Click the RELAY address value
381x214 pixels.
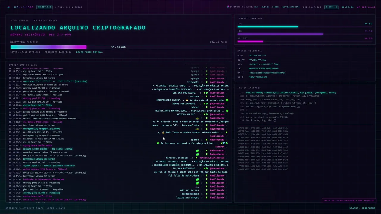coord(257,60)
